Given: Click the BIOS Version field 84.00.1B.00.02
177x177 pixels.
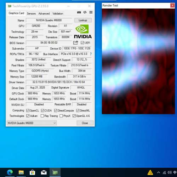Looking at the screenshot, I should [x=49, y=42].
